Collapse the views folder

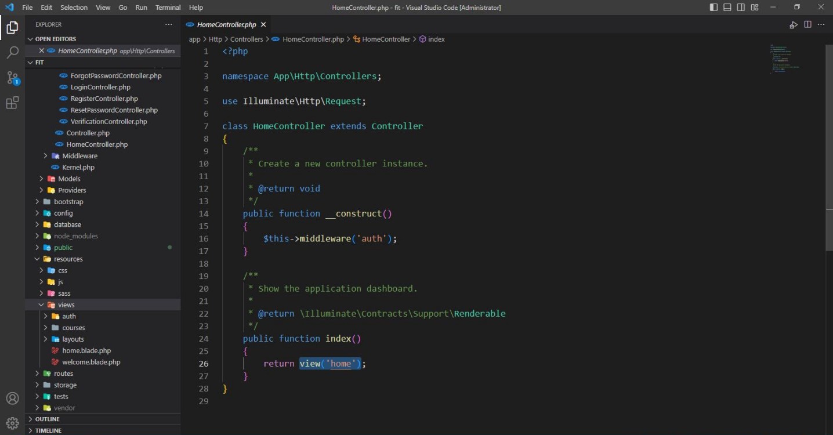click(66, 304)
